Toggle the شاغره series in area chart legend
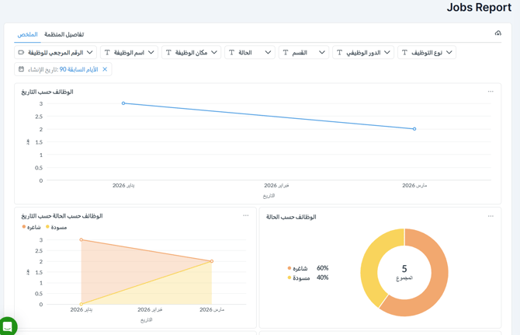520x335 pixels. coord(32,228)
